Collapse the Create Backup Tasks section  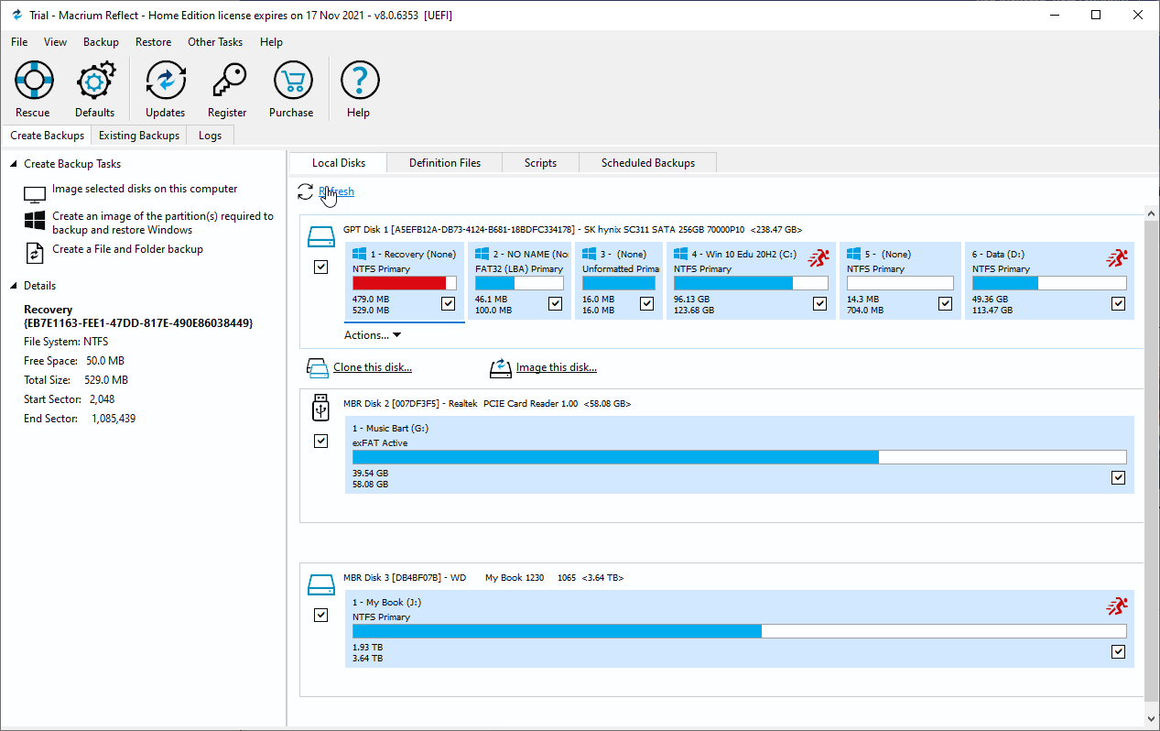14,164
